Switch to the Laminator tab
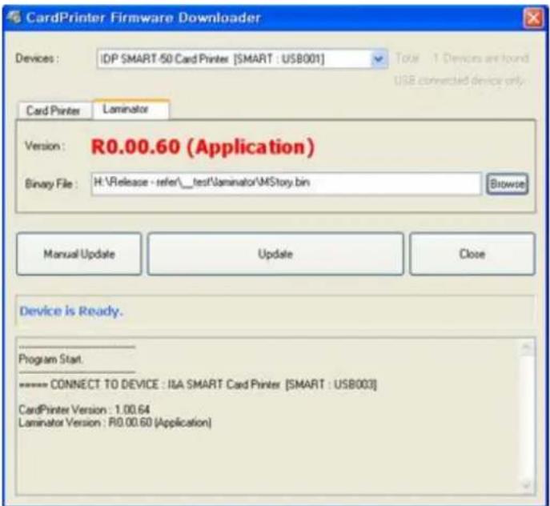550x506 pixels. (130, 110)
